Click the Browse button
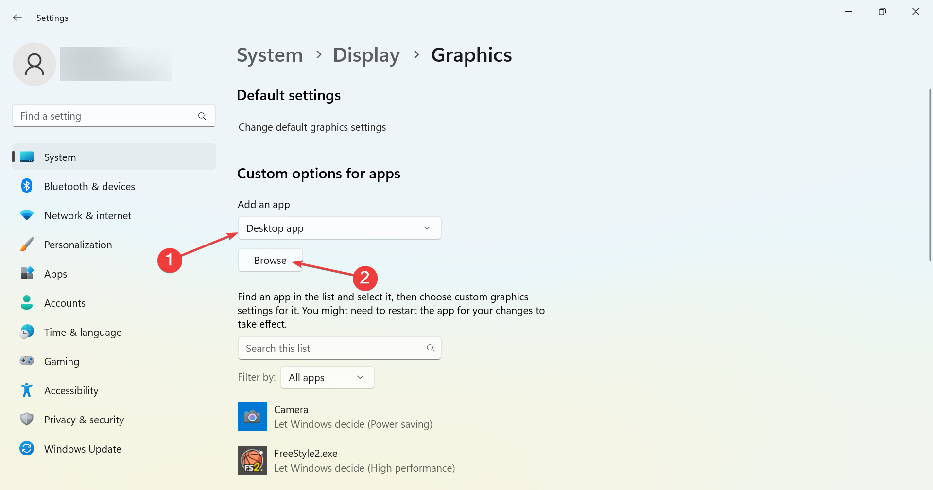 click(270, 261)
